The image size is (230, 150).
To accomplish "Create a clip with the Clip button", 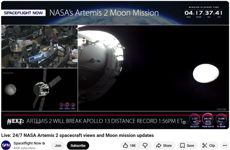I will point(209,146).
